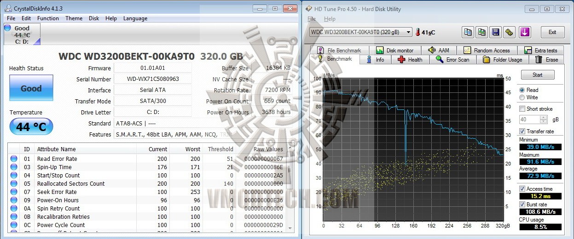The height and width of the screenshot is (239, 574).
Task: Switch to Extra tests tab
Action: tap(541, 50)
